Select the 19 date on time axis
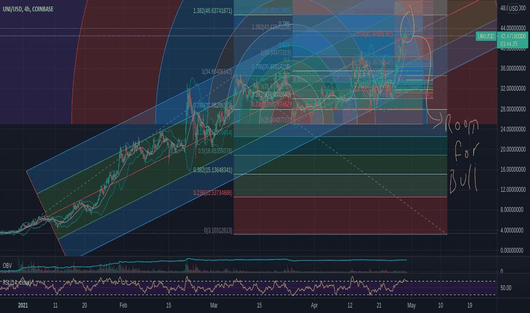 click(x=470, y=305)
